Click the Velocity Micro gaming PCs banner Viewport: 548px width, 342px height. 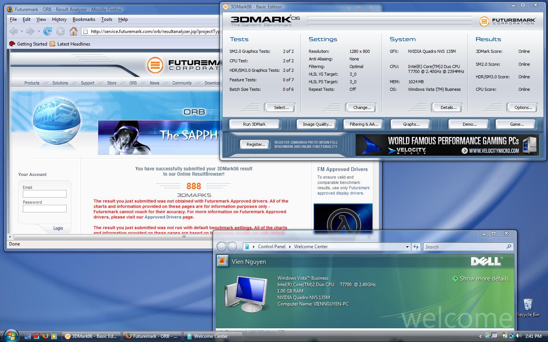pyautogui.click(x=447, y=145)
